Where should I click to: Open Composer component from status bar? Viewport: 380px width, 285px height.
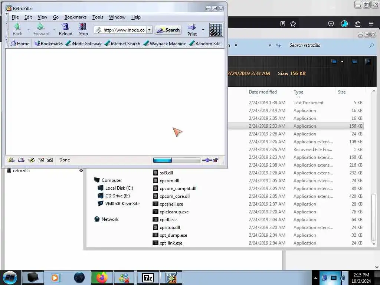31,160
